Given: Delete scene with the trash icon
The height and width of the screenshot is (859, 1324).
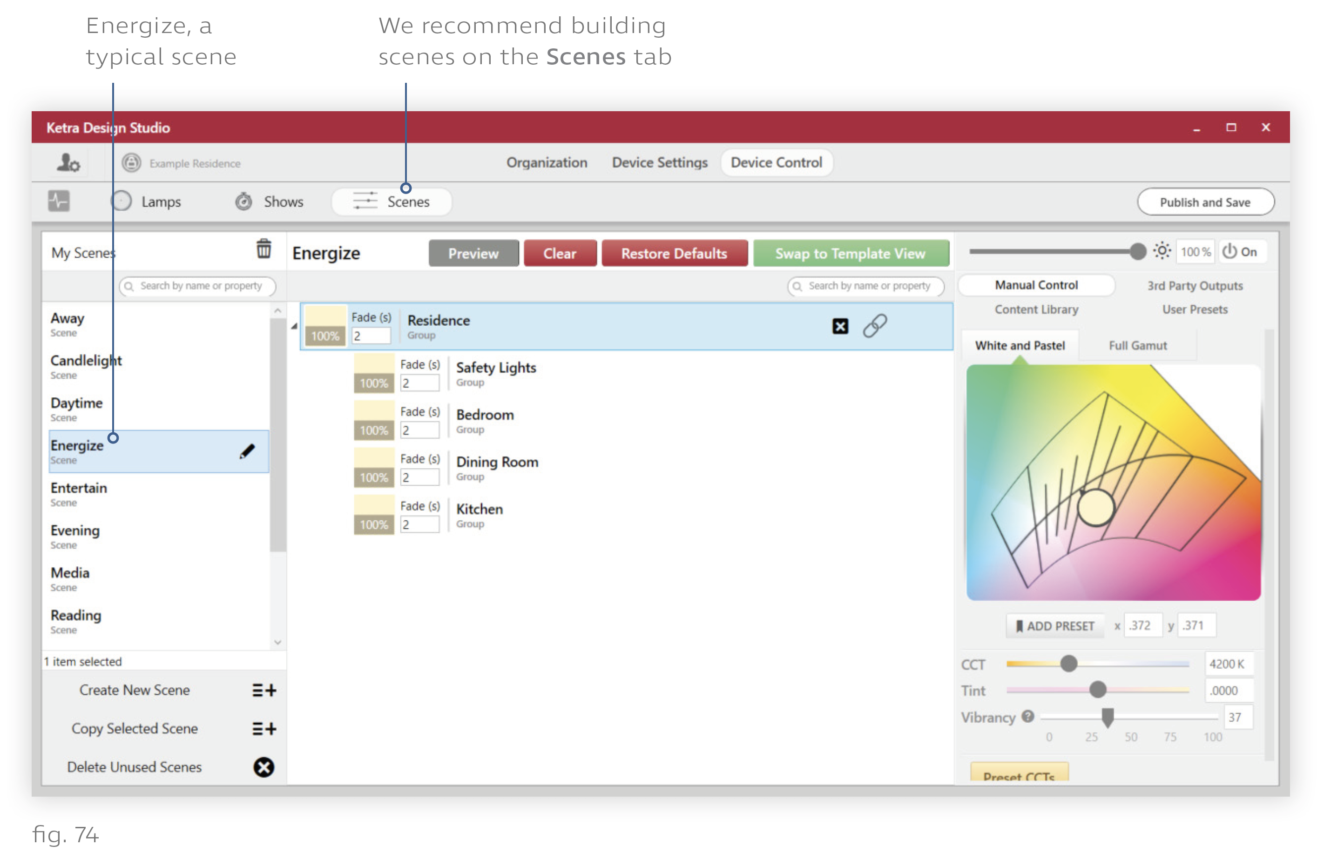Looking at the screenshot, I should pos(263,249).
